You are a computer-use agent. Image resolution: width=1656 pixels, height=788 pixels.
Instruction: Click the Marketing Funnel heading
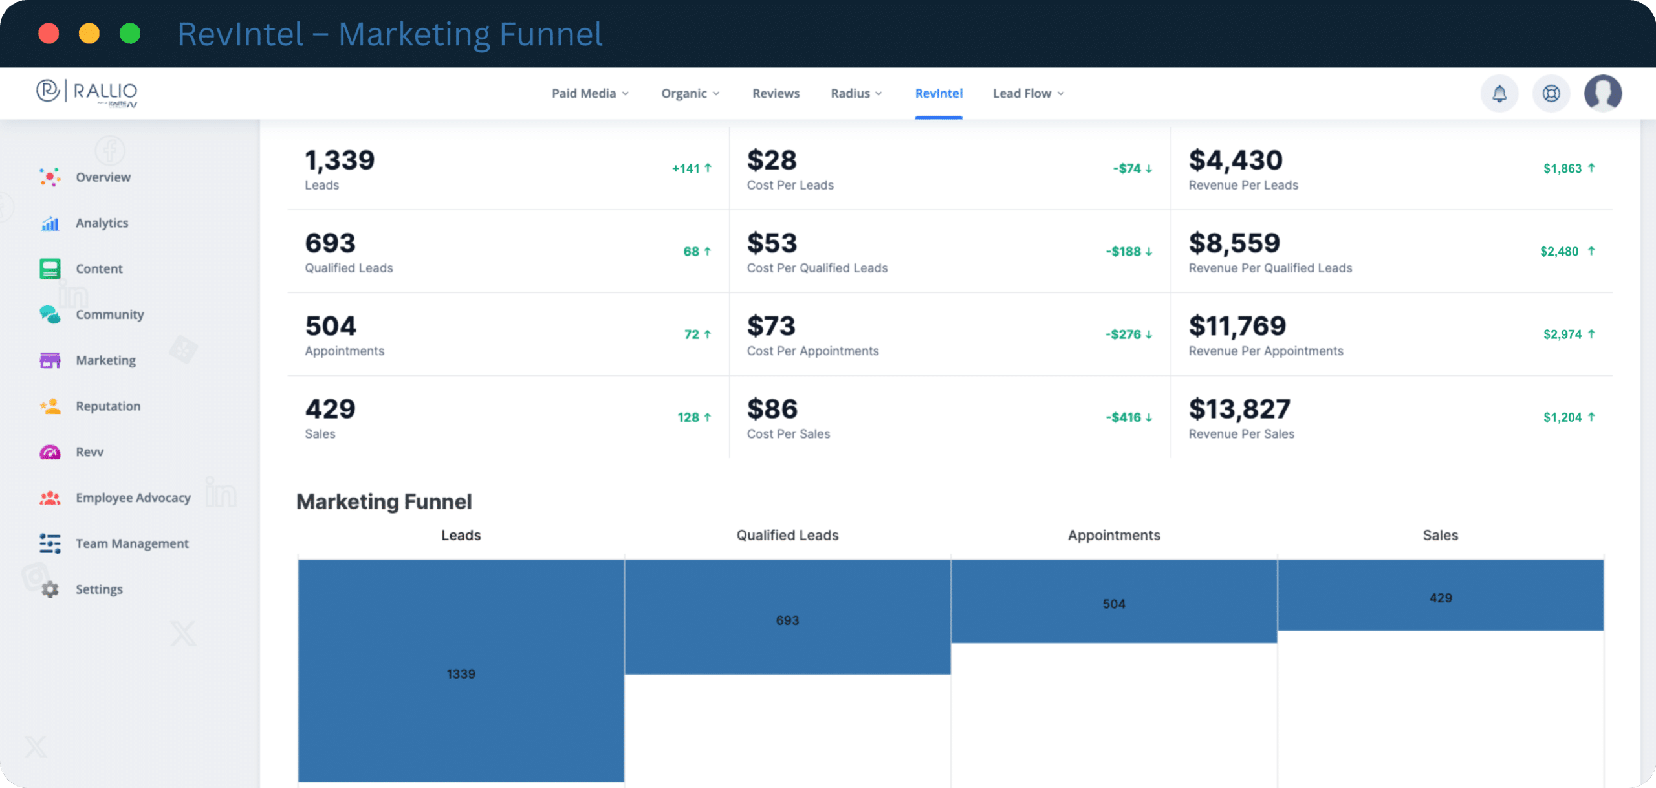(384, 501)
